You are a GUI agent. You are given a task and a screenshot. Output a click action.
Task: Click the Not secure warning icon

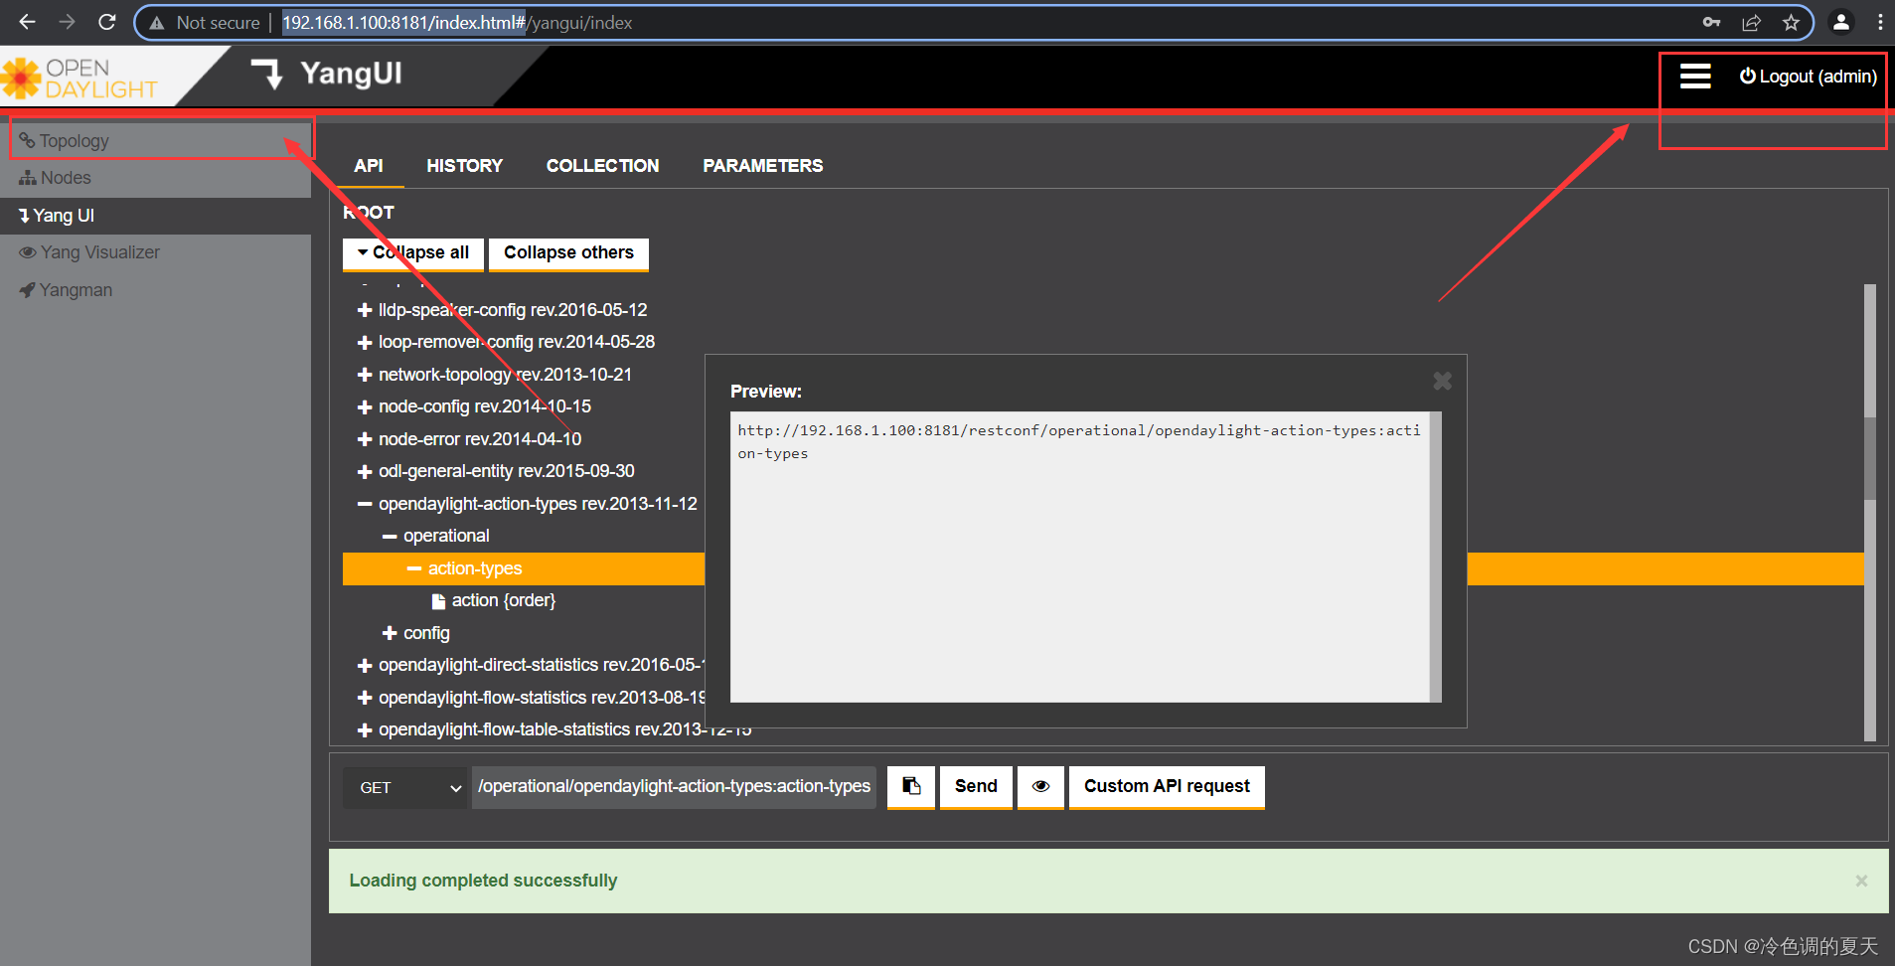pos(157,23)
